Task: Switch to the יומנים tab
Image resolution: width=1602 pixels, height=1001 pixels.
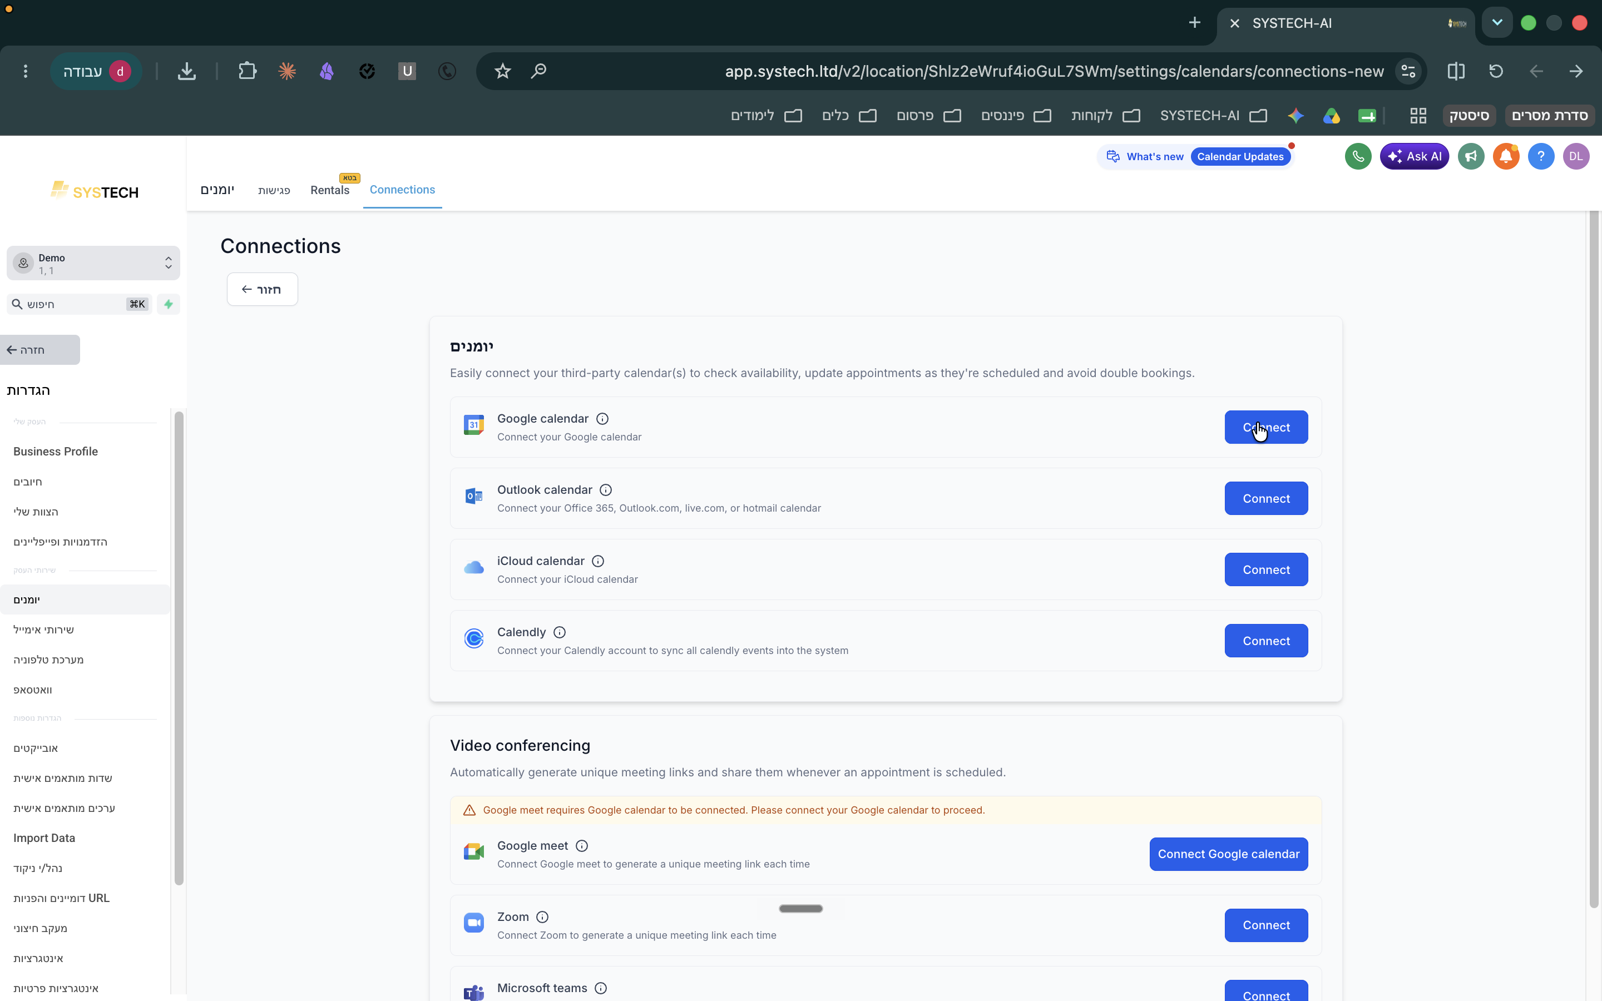Action: [217, 190]
